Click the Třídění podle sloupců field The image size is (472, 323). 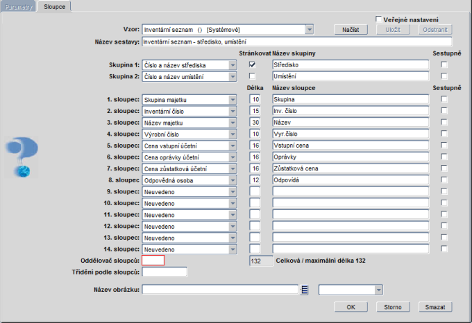(165, 272)
